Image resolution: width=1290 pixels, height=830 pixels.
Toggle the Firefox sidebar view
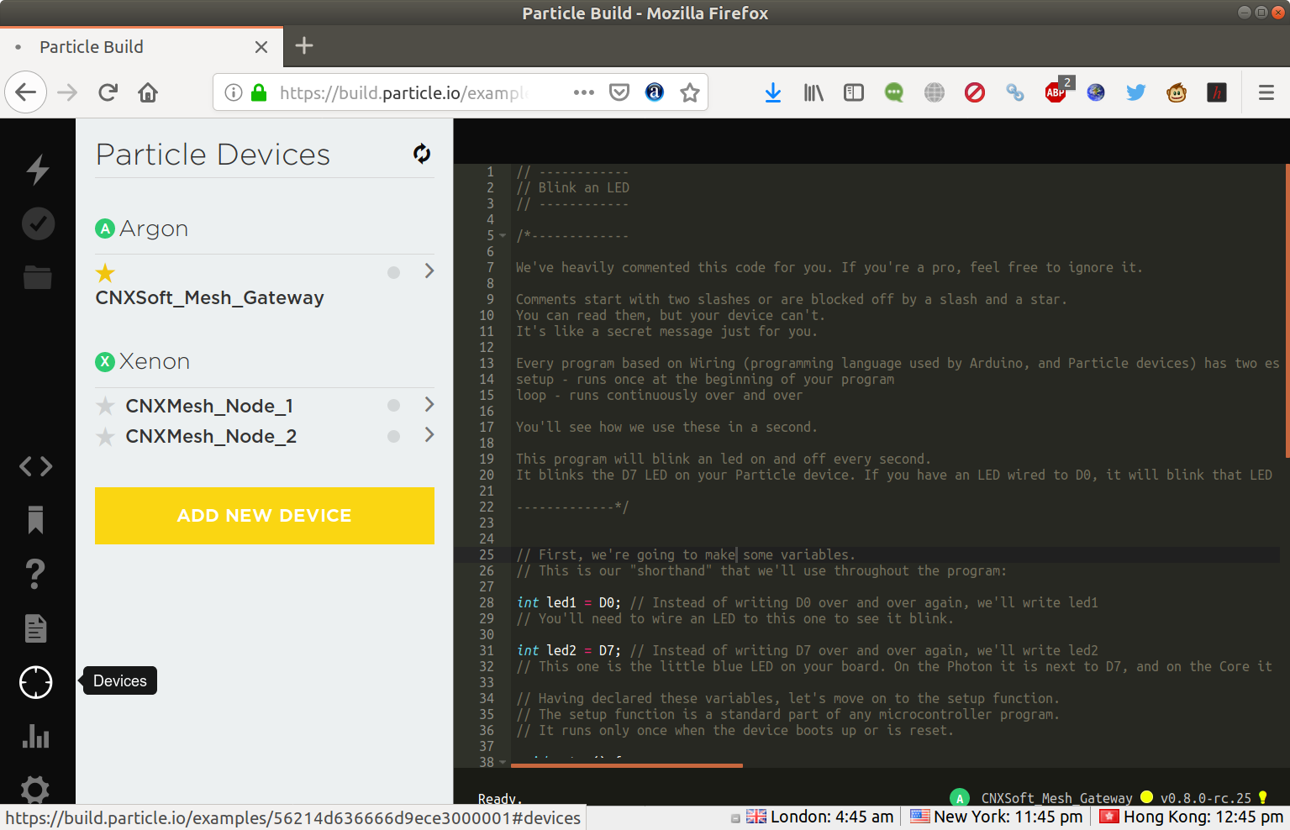click(854, 92)
